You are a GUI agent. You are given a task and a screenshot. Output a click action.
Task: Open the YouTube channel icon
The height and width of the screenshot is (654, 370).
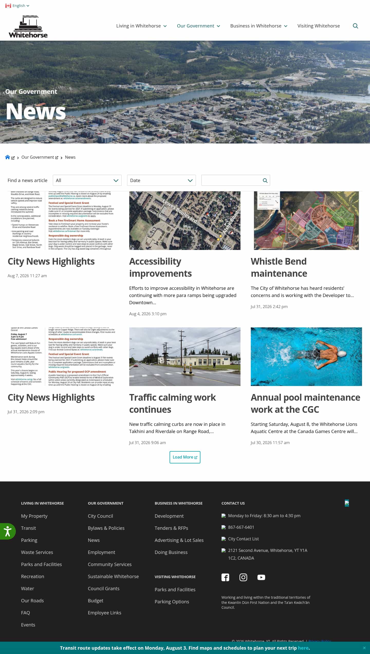tap(261, 577)
